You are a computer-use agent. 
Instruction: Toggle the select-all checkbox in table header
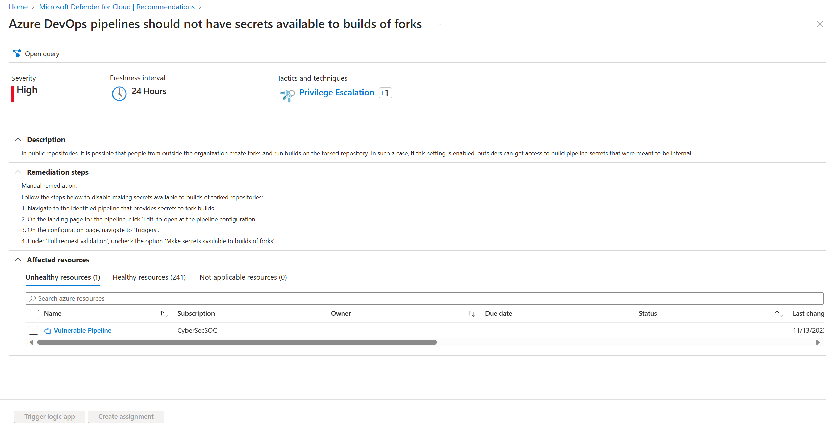pyautogui.click(x=34, y=314)
